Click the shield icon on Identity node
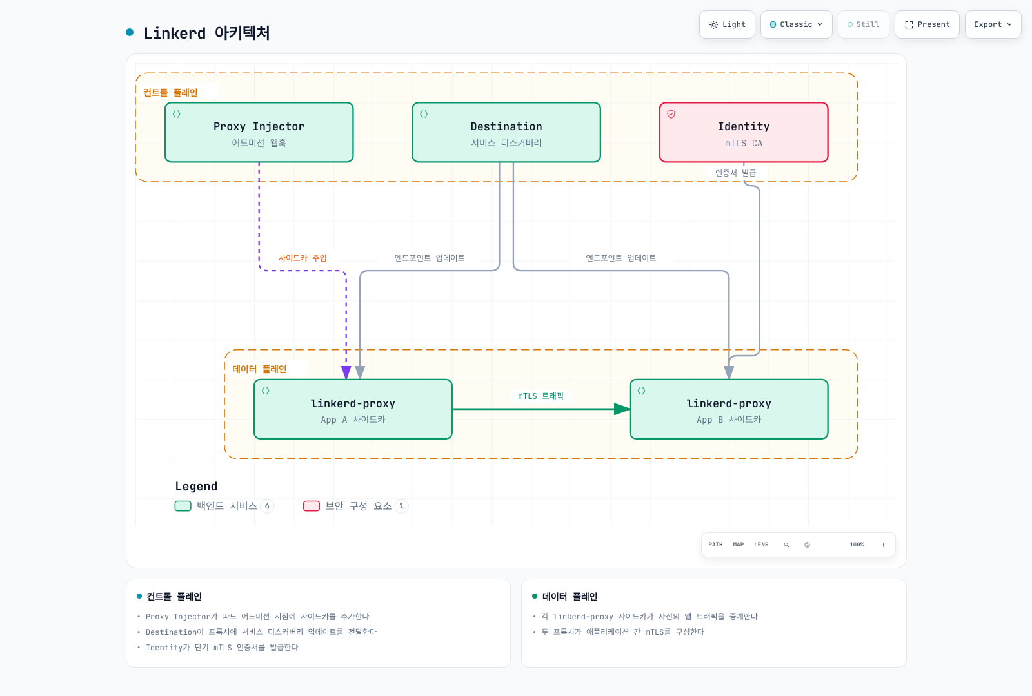 tap(671, 114)
